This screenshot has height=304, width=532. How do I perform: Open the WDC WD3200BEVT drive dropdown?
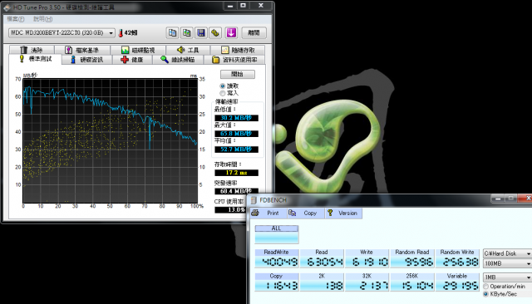point(62,33)
